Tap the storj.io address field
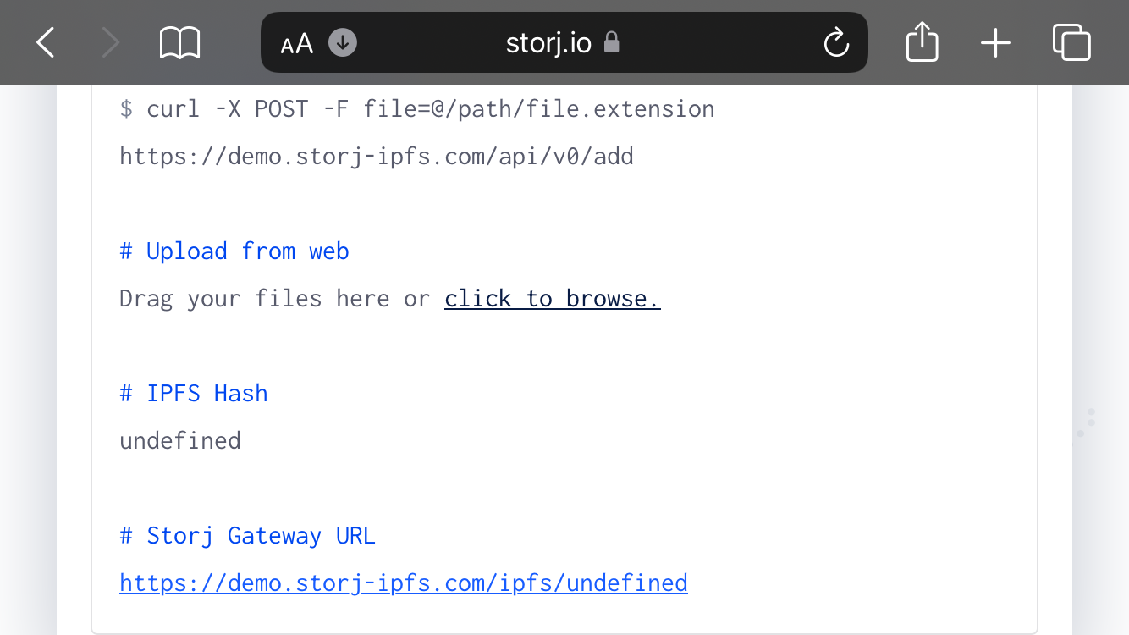 tap(548, 42)
